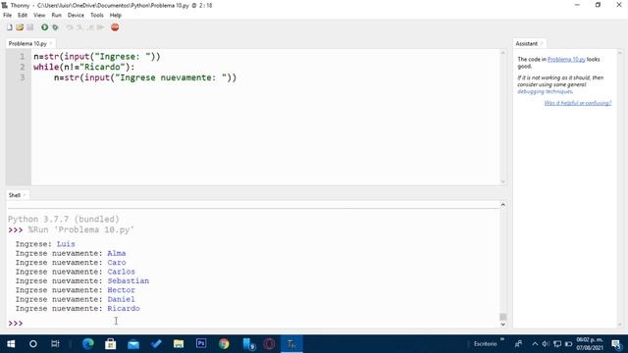This screenshot has height=353, width=628.
Task: Click the shell prompt input line
Action: [256, 323]
